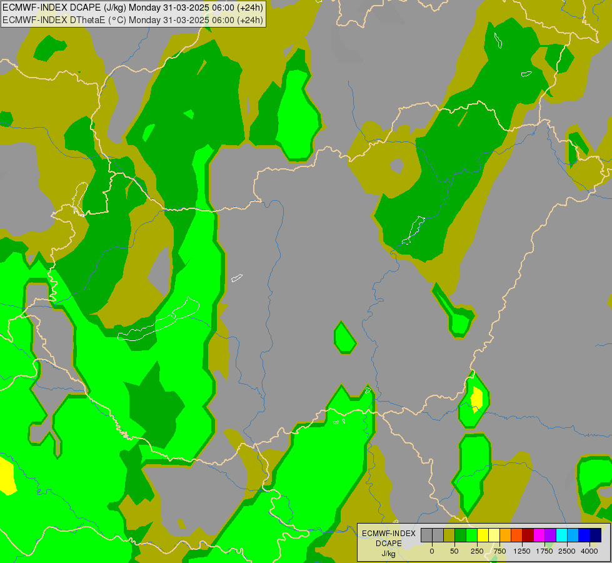Click the "DCAPE" label inside the legend
This screenshot has width=612, height=563.
[x=389, y=544]
